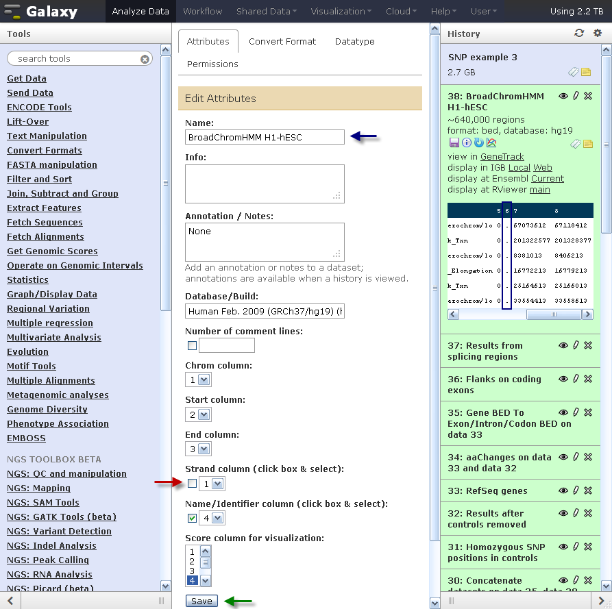The image size is (612, 609).
Task: Download dataset 38 via save icon
Action: pyautogui.click(x=454, y=142)
